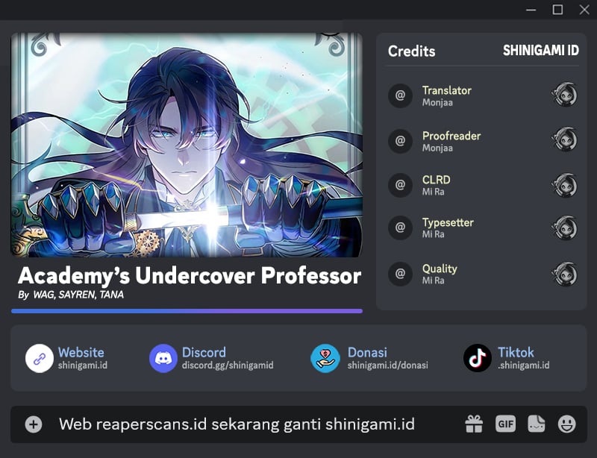Click the @ icon beside CLRD
This screenshot has height=458, width=597.
pyautogui.click(x=400, y=185)
